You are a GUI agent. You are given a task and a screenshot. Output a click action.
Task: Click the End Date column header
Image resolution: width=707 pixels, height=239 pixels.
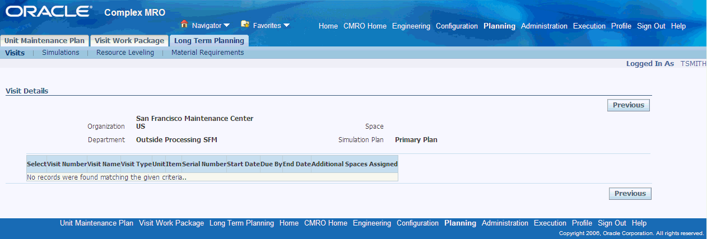point(297,164)
